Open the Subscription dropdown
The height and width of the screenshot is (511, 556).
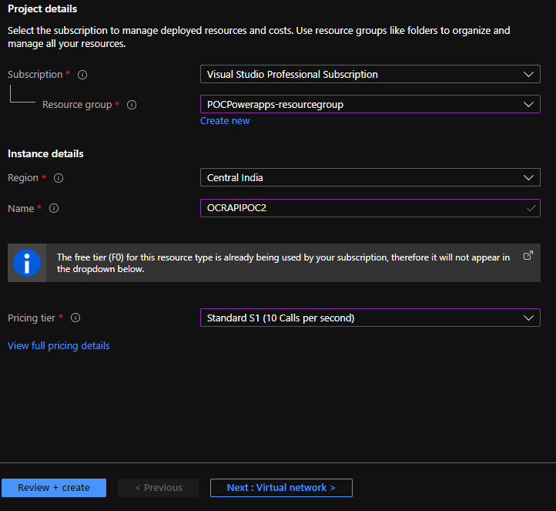[x=370, y=75]
